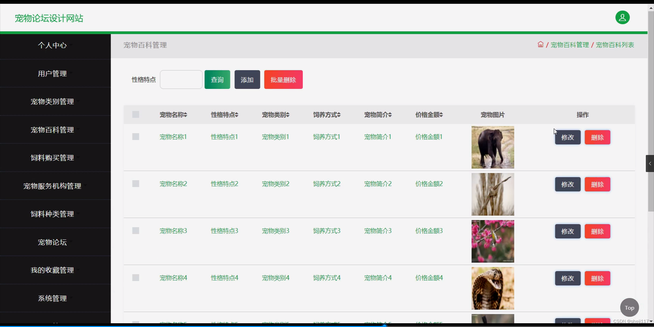Edit 宠物名称1 with 修改 button
The image size is (654, 327).
pyautogui.click(x=568, y=137)
